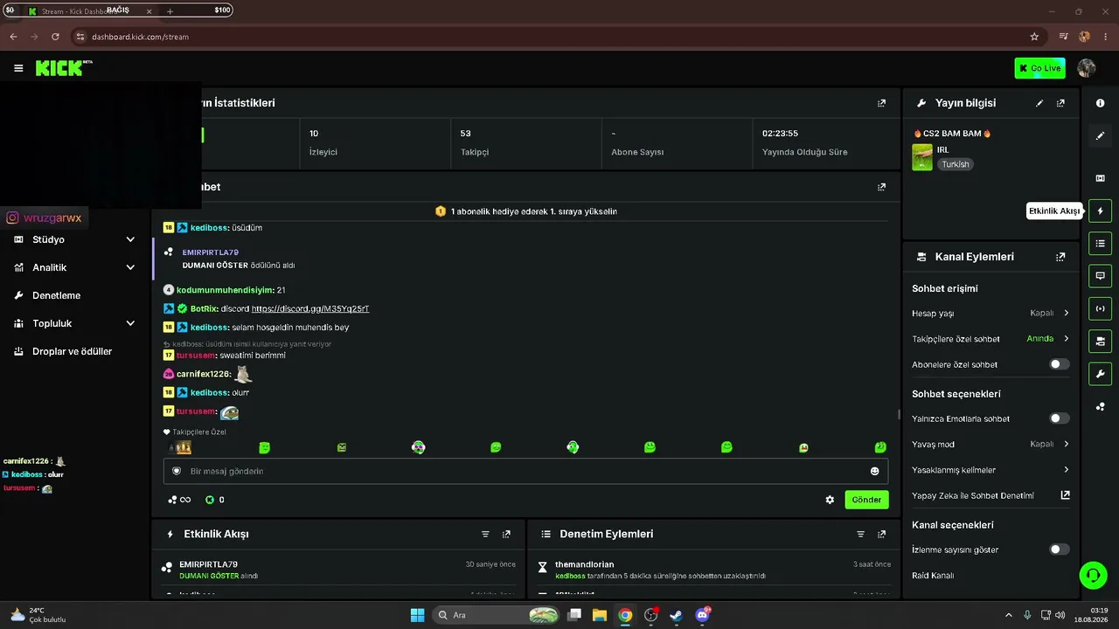Open the Windows Start menu

point(417,615)
